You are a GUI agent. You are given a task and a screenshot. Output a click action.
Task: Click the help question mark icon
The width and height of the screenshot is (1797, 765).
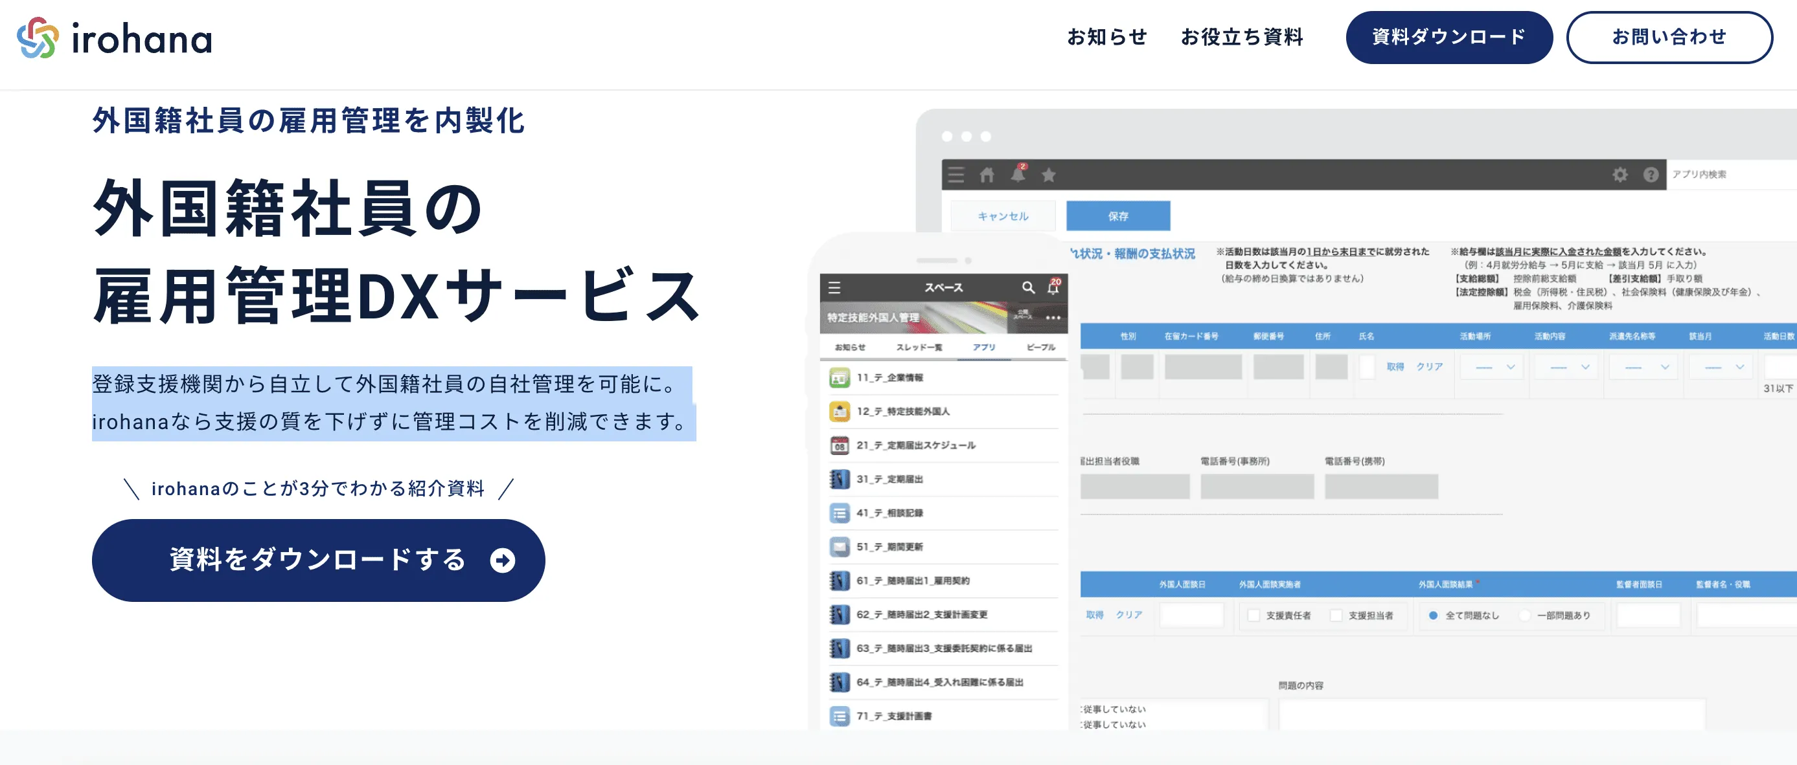(1651, 174)
